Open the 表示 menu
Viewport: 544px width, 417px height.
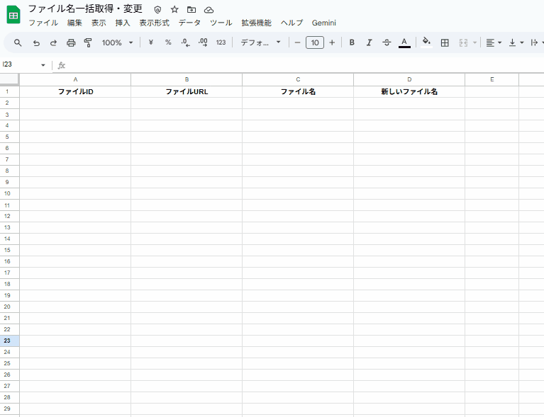click(99, 23)
